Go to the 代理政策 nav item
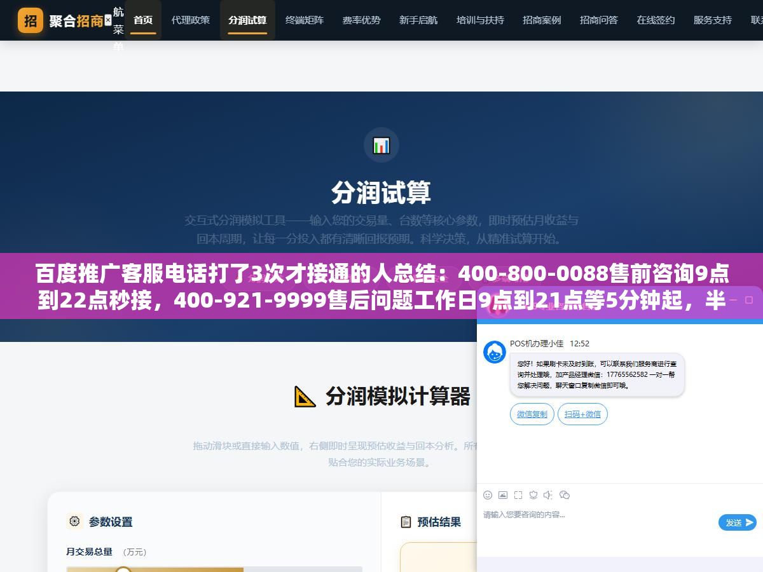The width and height of the screenshot is (763, 572). [191, 20]
